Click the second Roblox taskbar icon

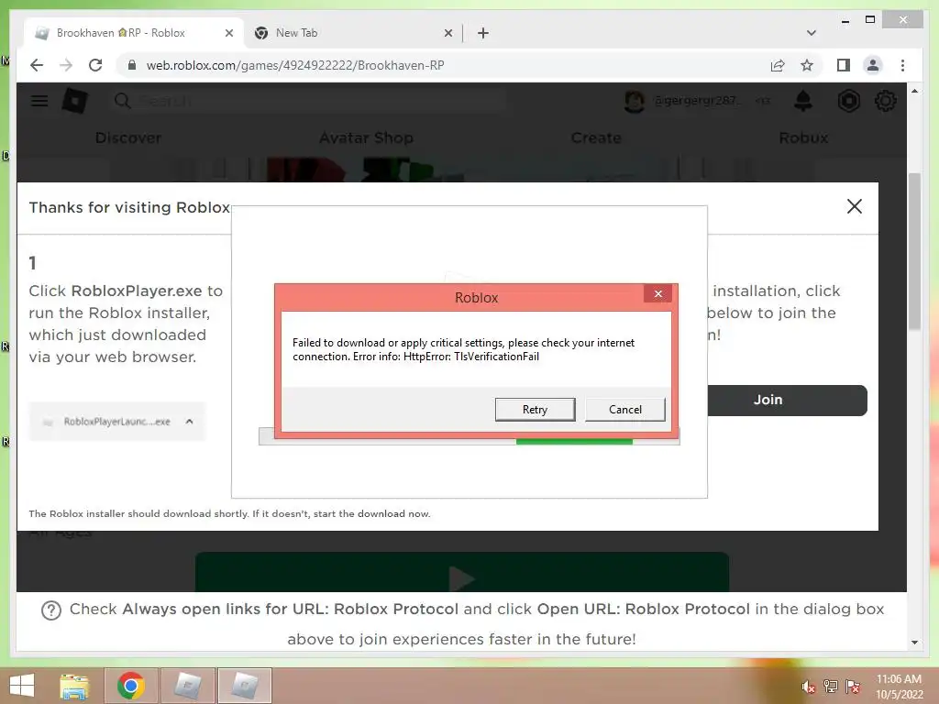244,686
